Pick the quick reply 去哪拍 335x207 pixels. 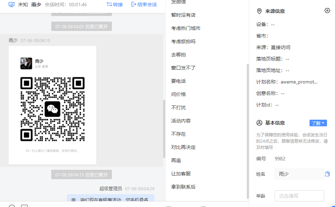(x=178, y=55)
